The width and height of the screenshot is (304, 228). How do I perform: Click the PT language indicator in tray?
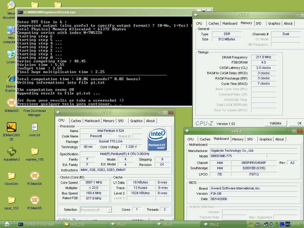click(251, 224)
